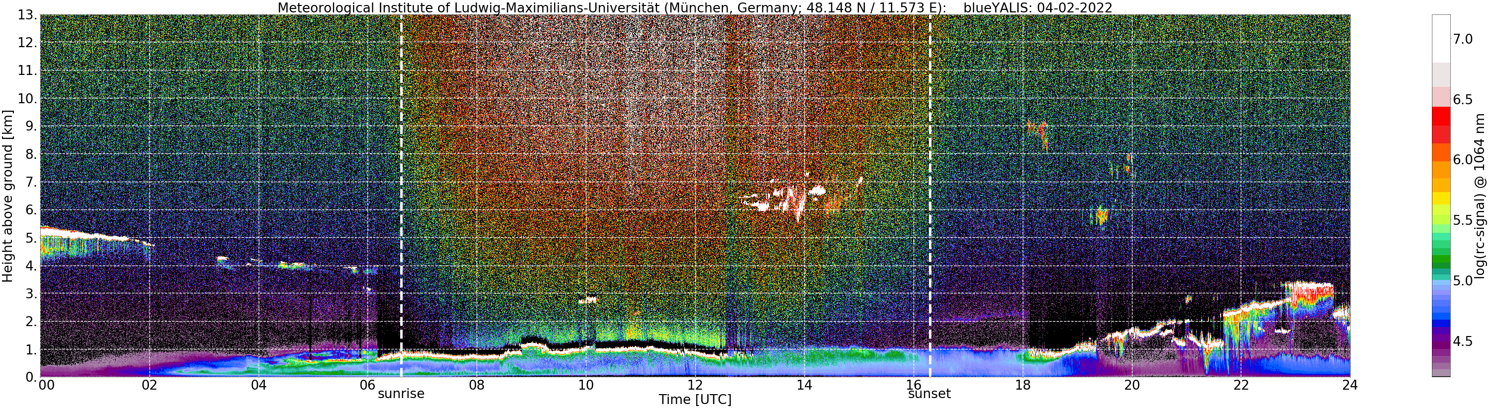The image size is (1490, 409).
Task: Click the height axis tick label '7.'
Action: coord(31,181)
